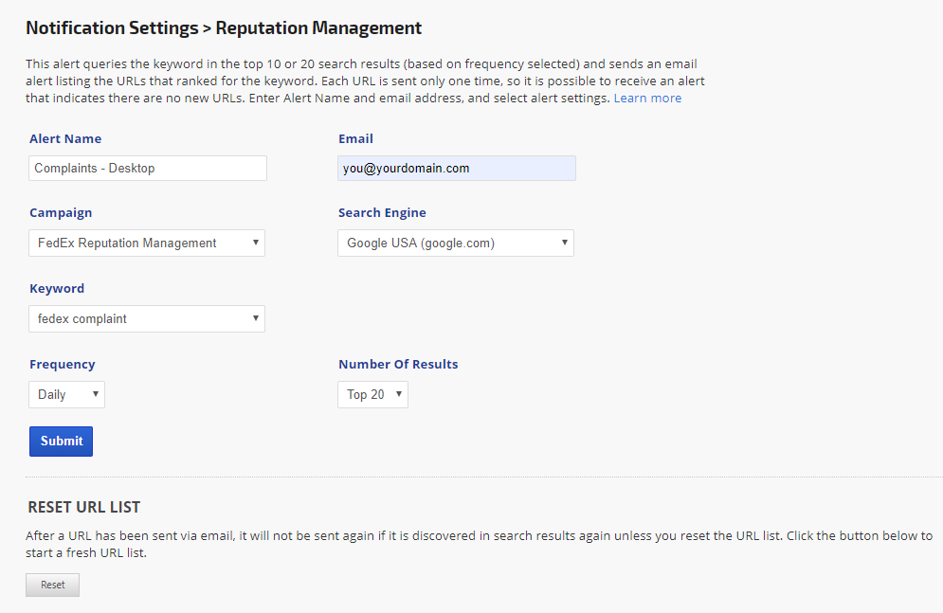Click the 'Search Engine' label text
The height and width of the screenshot is (613, 943).
point(382,213)
